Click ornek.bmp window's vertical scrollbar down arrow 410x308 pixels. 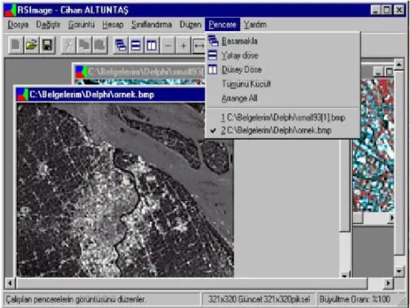[x=345, y=275]
